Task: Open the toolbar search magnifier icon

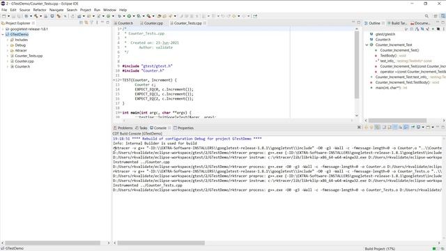Action: click(426, 16)
